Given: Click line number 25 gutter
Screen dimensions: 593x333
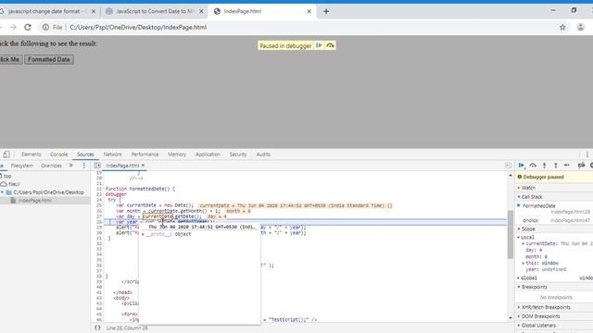Looking at the screenshot, I should click(99, 205).
